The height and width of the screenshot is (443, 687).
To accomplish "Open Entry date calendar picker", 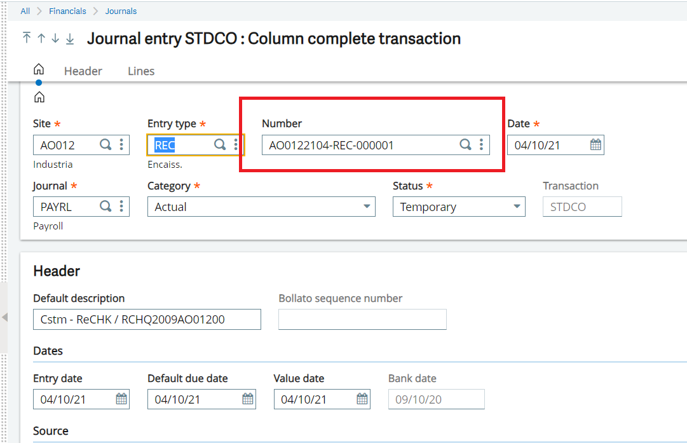I will point(121,399).
